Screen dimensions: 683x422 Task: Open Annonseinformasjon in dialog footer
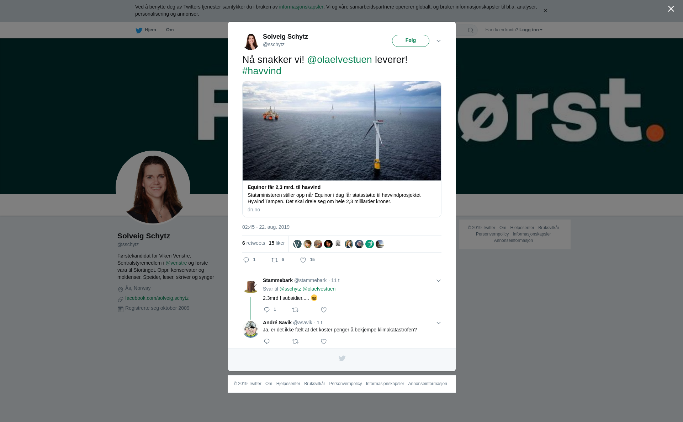click(x=428, y=384)
